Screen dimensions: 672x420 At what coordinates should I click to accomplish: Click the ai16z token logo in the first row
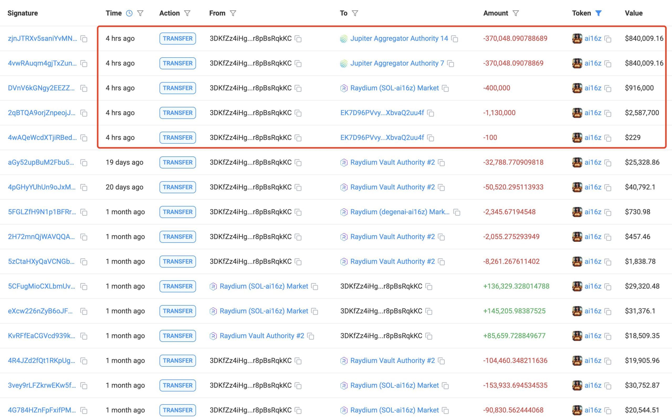pos(577,38)
